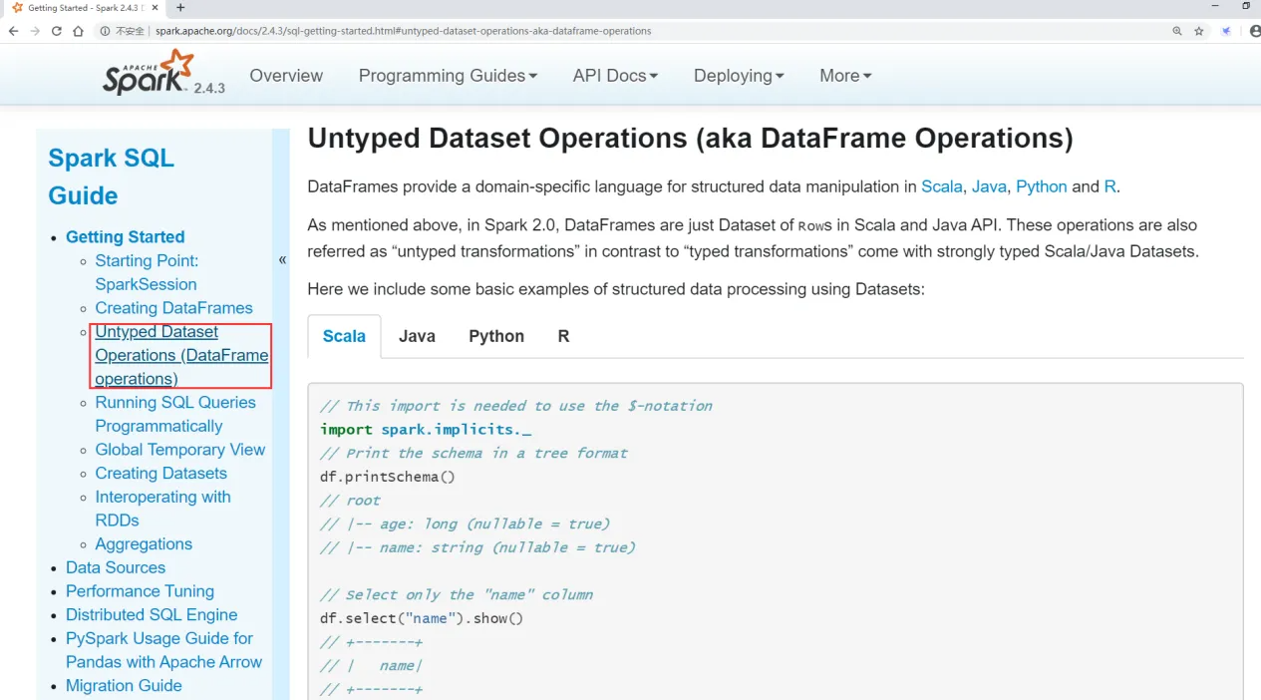Go to the browser home page icon
Image resolution: width=1261 pixels, height=700 pixels.
pos(79,31)
